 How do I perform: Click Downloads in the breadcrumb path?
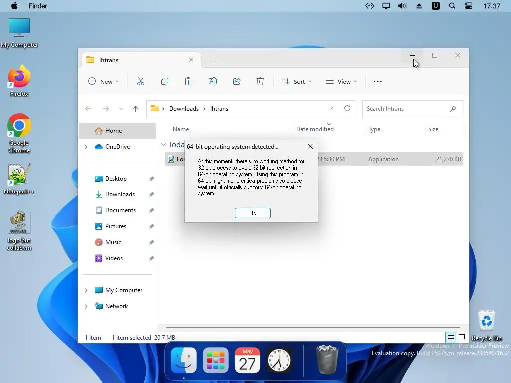pos(184,109)
